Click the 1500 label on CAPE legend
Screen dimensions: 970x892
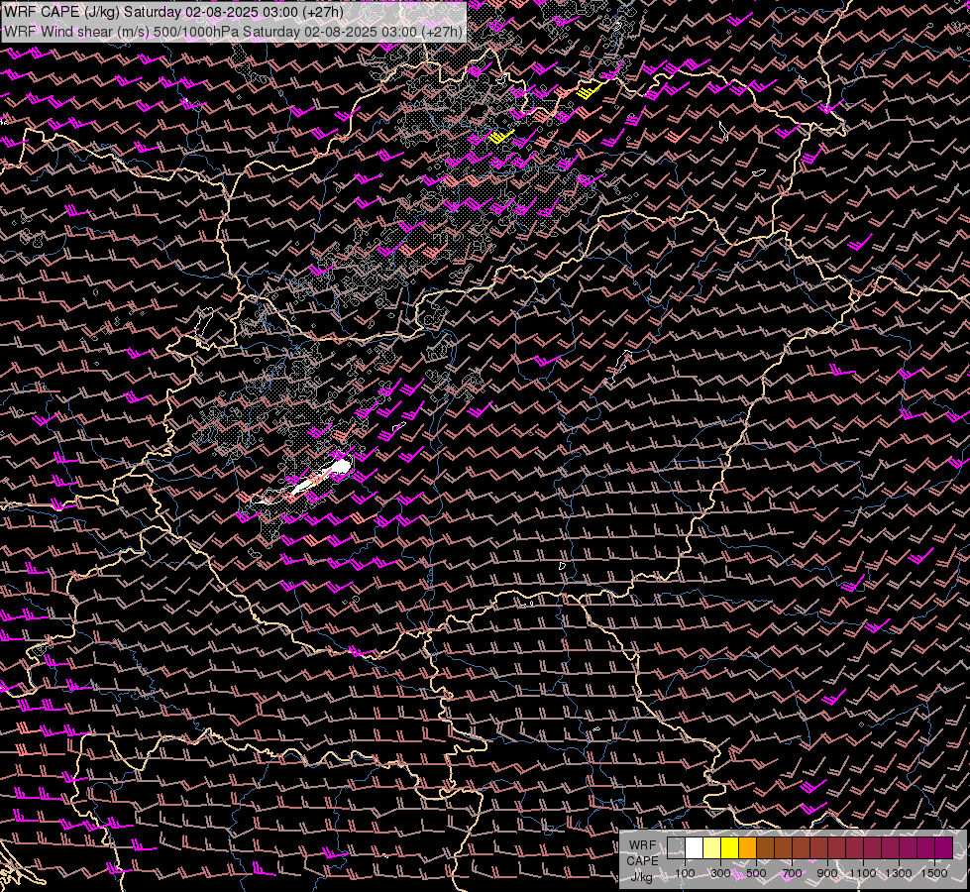934,873
